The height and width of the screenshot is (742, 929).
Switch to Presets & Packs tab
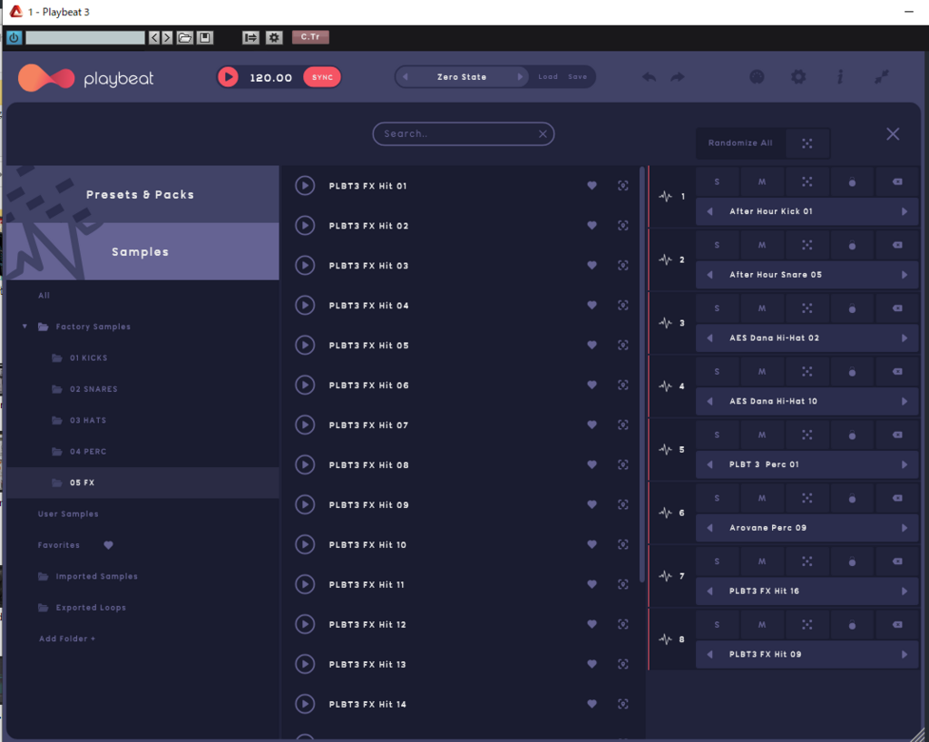142,194
